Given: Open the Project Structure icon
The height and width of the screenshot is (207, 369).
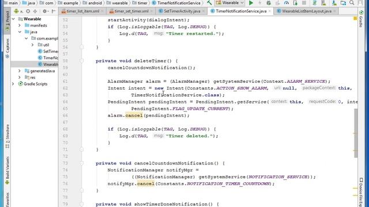Looking at the screenshot, I should pyautogui.click(x=343, y=3).
